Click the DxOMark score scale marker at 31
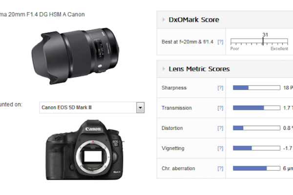Screen dimensions: 293x195 click(x=263, y=41)
